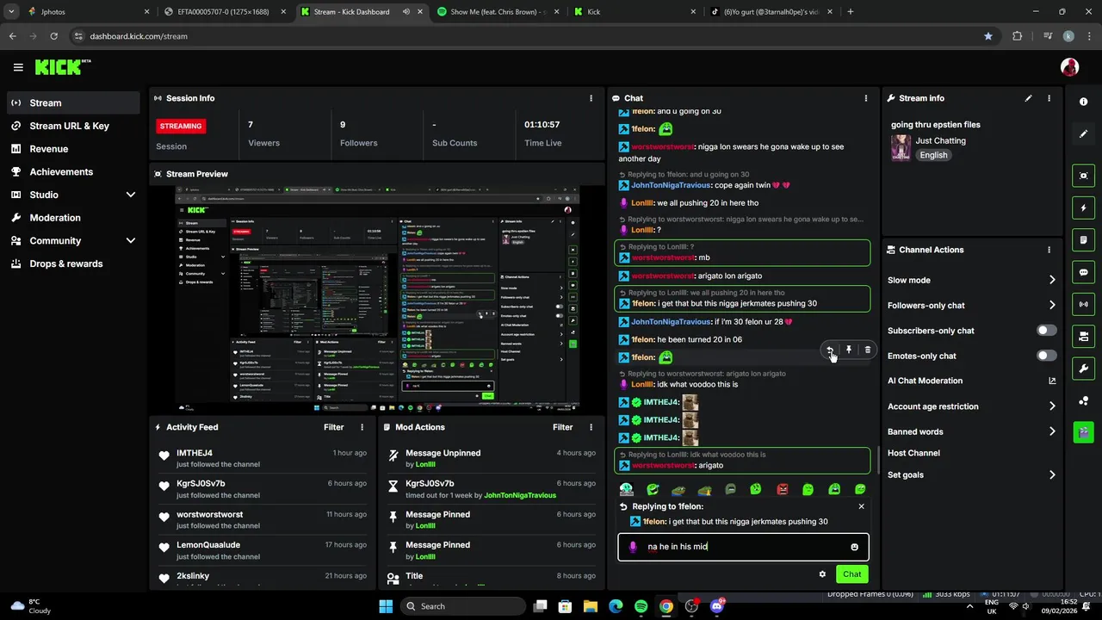Cancel reply with the X button
The height and width of the screenshot is (620, 1102).
click(861, 506)
